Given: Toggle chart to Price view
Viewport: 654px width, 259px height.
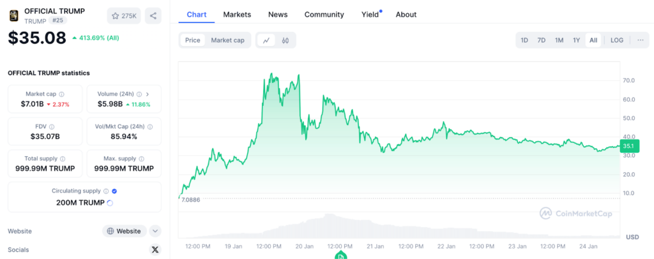Looking at the screenshot, I should [192, 40].
